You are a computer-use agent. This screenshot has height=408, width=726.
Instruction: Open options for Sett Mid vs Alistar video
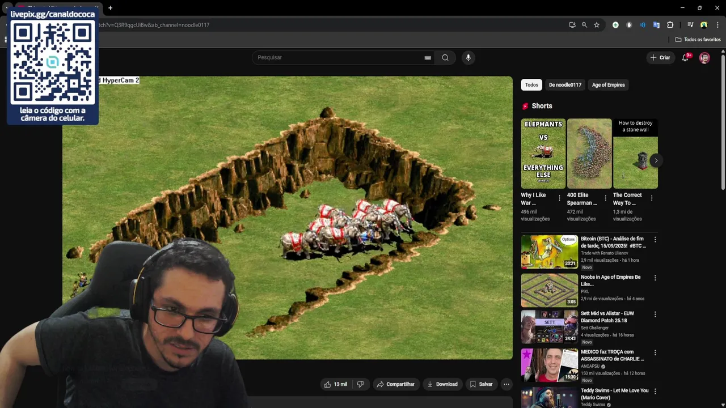pyautogui.click(x=655, y=314)
